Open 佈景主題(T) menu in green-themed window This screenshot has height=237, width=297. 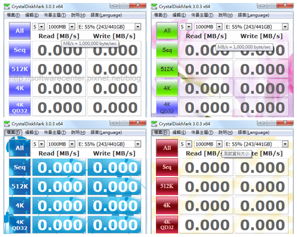point(202,15)
